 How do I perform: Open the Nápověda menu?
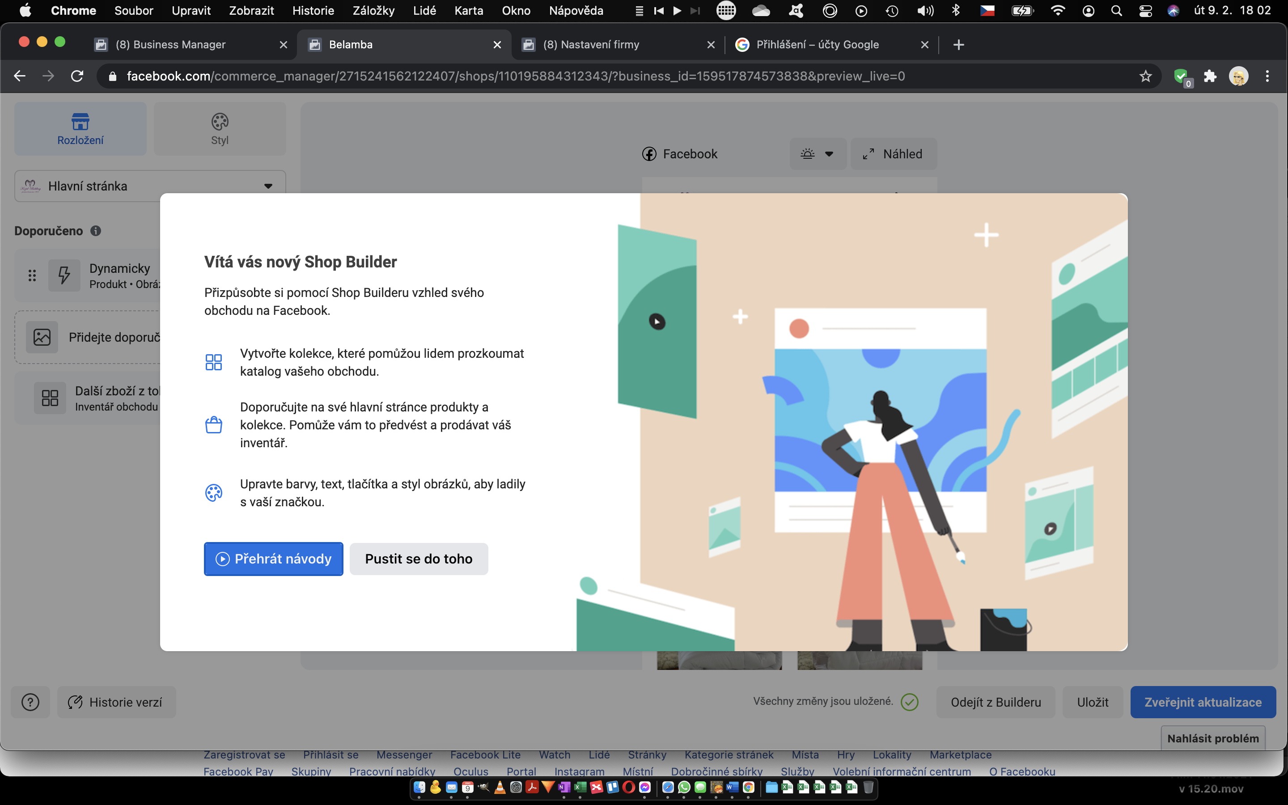pos(576,11)
